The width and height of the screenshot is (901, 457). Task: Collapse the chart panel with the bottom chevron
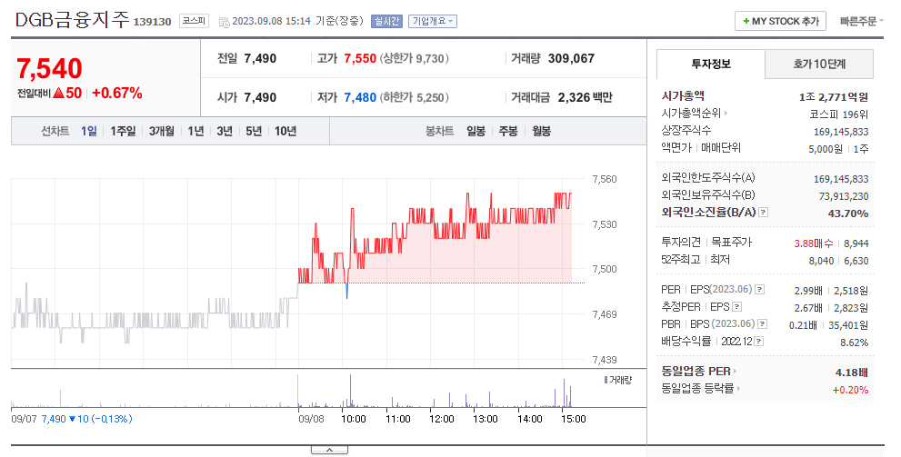click(x=329, y=450)
